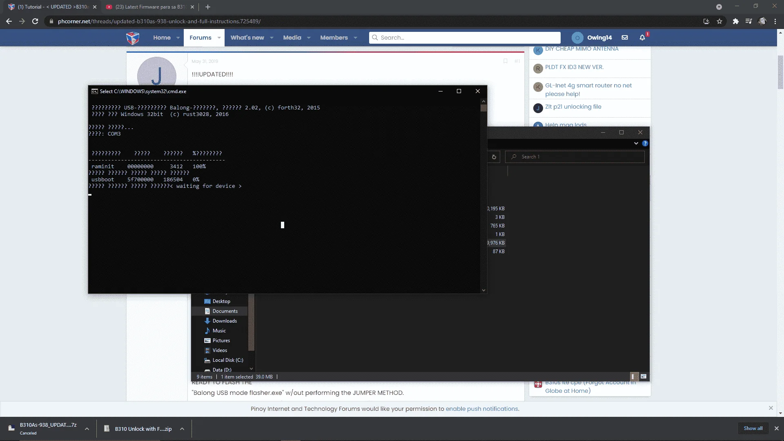Select Local Disk (C:) in Explorer

(228, 360)
